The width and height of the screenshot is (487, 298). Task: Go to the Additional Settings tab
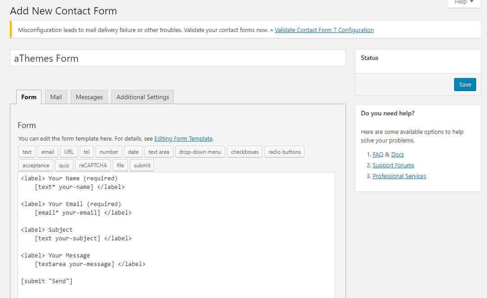click(143, 97)
